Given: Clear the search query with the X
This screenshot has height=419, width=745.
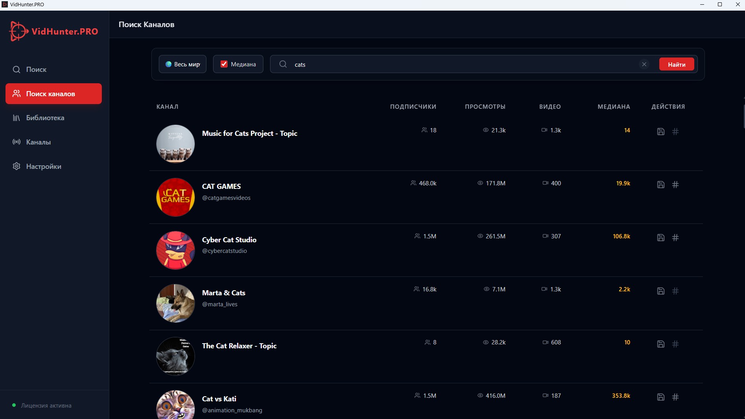Looking at the screenshot, I should 644,64.
